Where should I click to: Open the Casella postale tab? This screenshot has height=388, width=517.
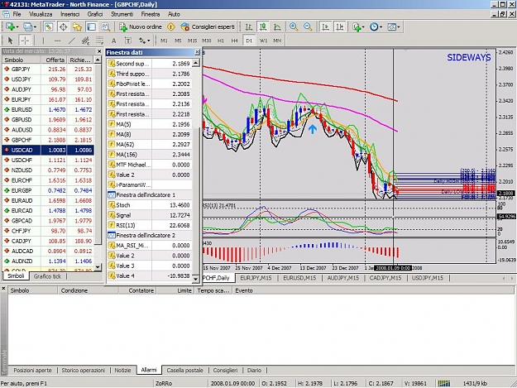[185, 370]
